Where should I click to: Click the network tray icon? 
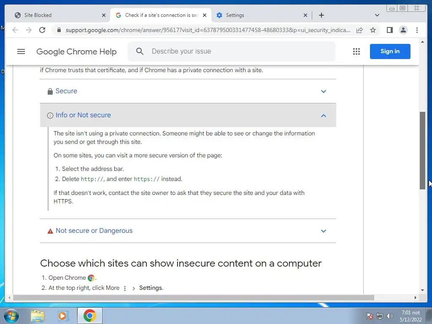coord(380,316)
